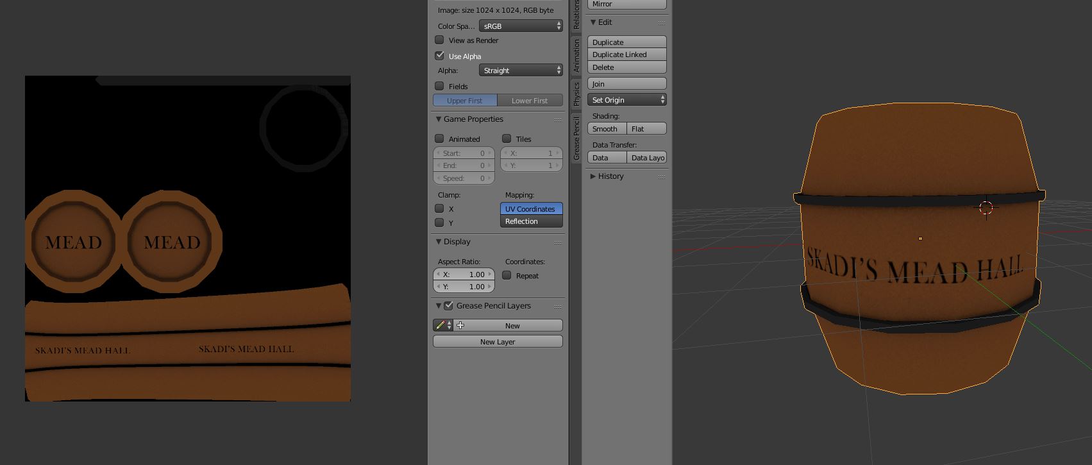The width and height of the screenshot is (1092, 465).
Task: Click the Duplicate button
Action: (x=627, y=42)
